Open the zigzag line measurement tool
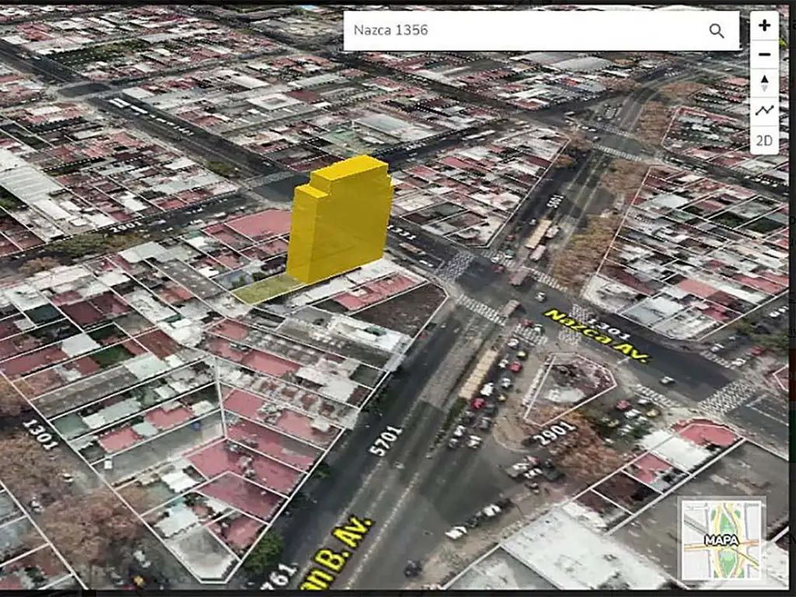 point(764,111)
